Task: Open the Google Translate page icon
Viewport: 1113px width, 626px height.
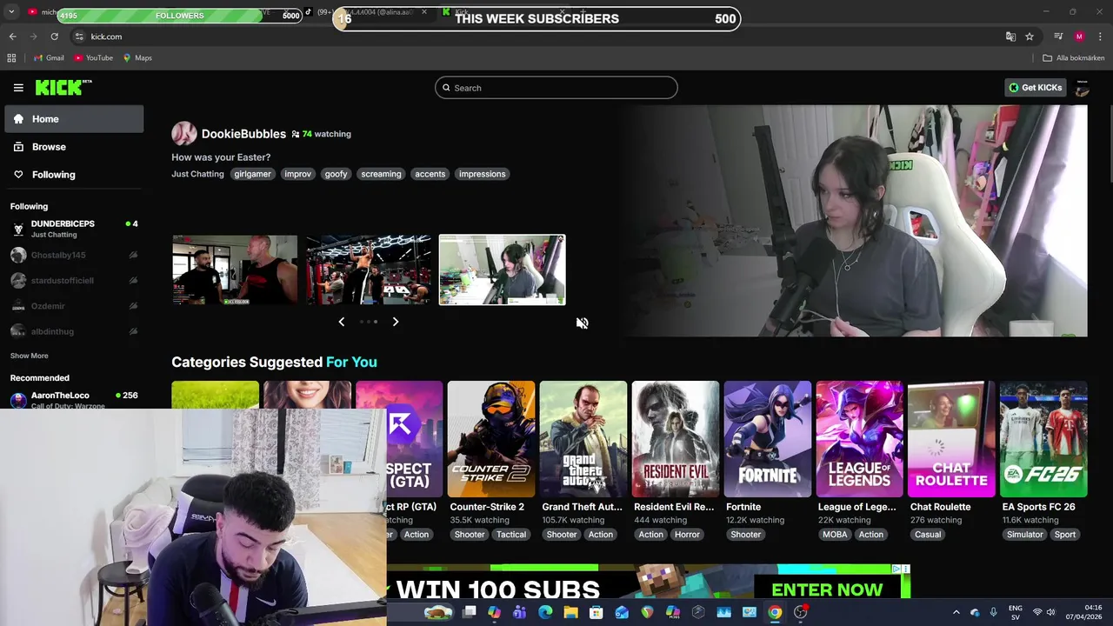Action: click(x=1010, y=37)
